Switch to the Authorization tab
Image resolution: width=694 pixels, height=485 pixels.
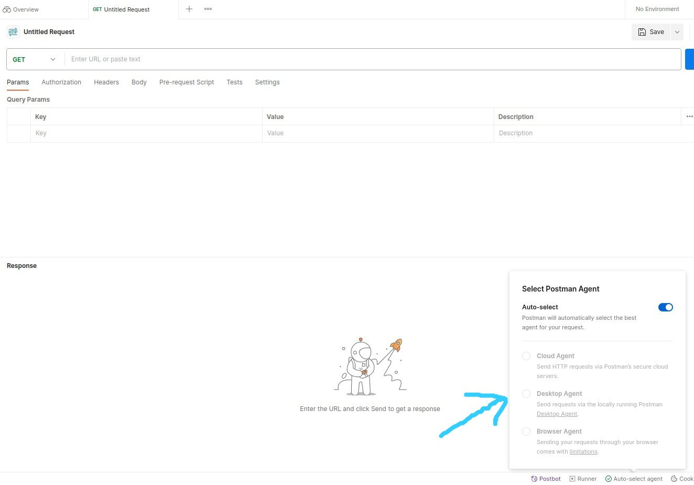[61, 82]
